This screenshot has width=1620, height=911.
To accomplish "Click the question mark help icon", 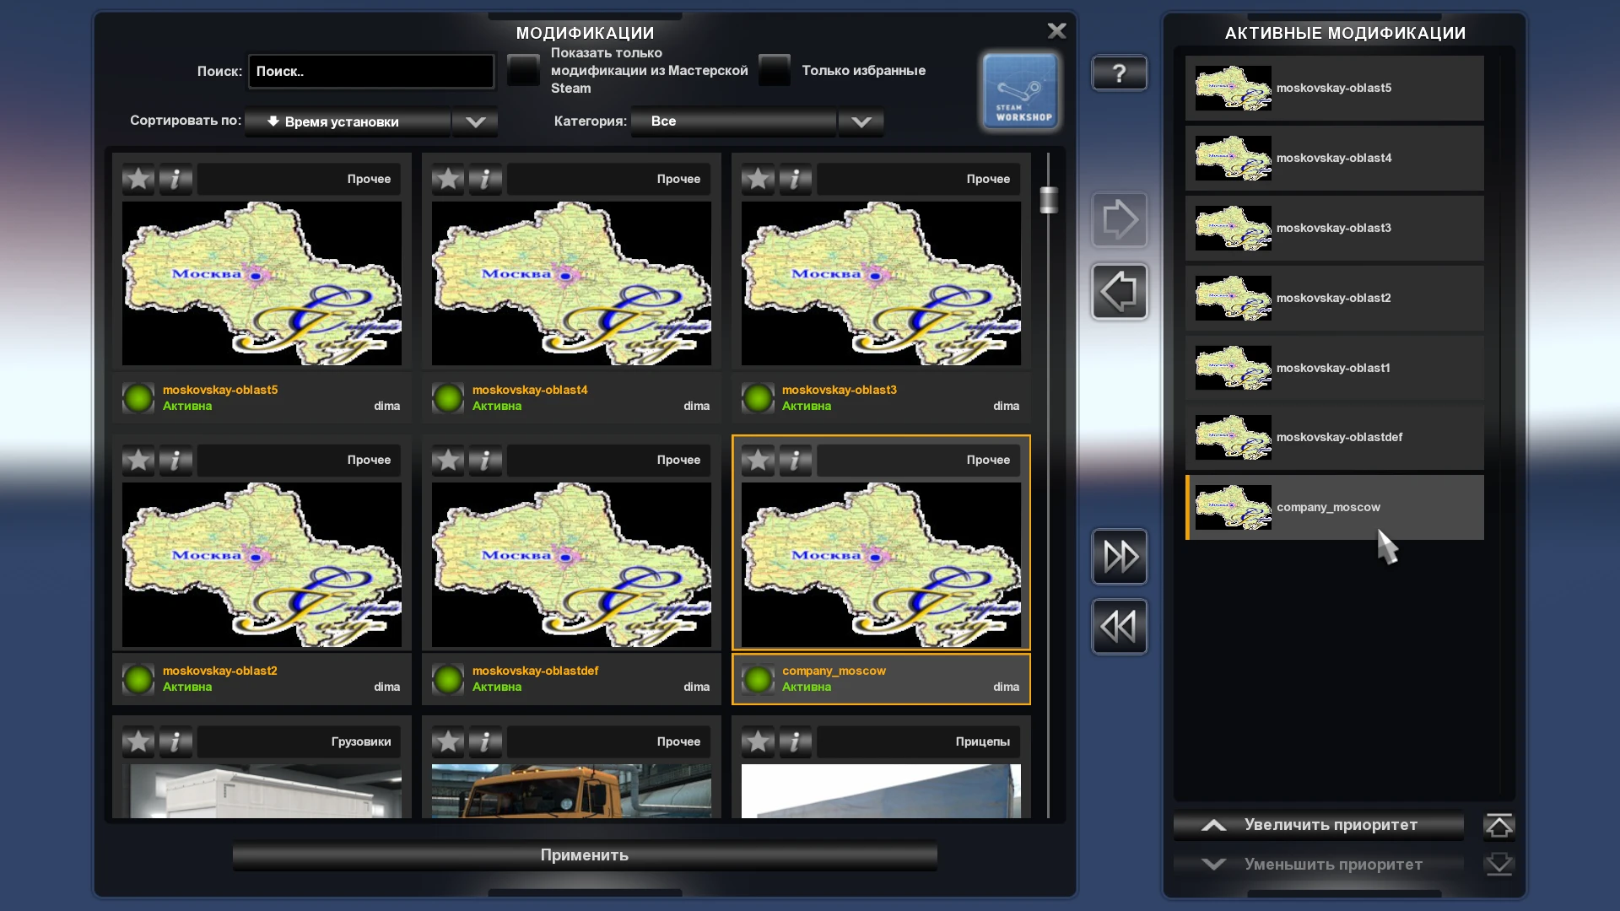I will tap(1120, 73).
